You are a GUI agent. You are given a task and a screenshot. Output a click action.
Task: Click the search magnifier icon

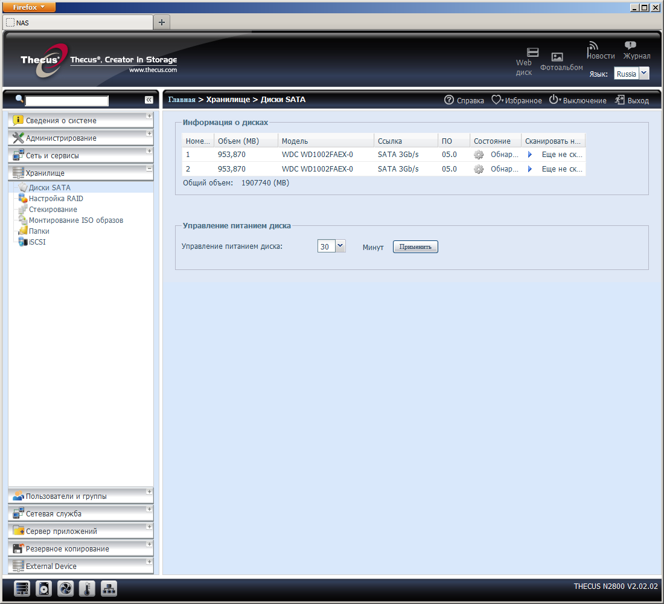click(19, 99)
